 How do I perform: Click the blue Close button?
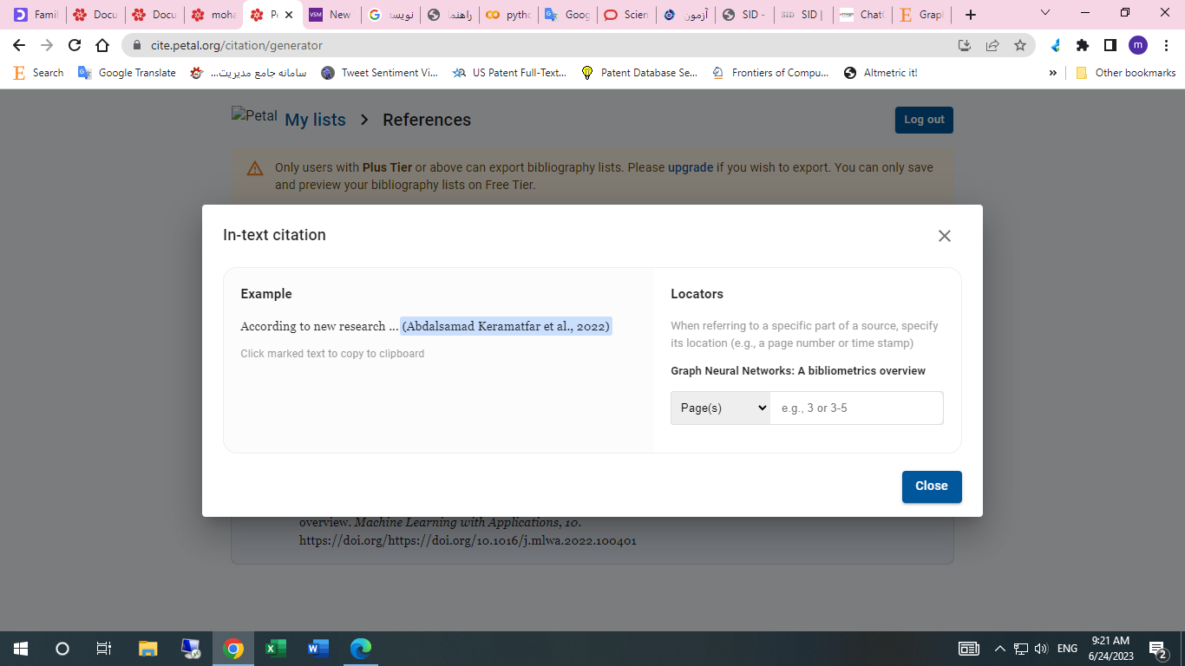932,486
